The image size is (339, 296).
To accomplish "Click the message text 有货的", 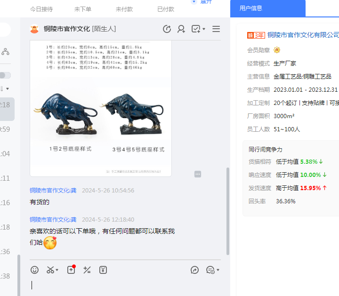I will (40, 202).
